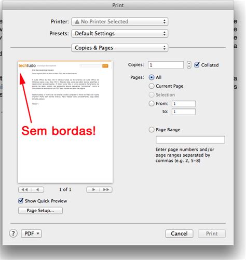This screenshot has width=246, height=260.
Task: Advance to next preview page
Action: tap(93, 189)
